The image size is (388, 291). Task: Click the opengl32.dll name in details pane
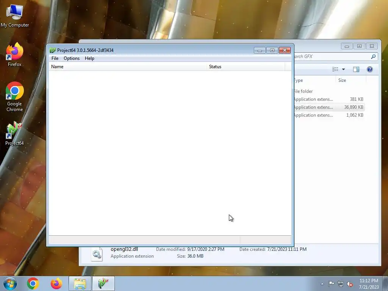[124, 249]
